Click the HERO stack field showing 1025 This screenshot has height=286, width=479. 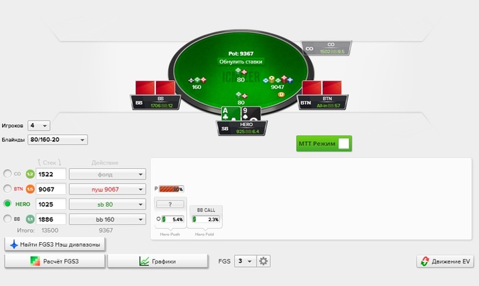tap(51, 205)
